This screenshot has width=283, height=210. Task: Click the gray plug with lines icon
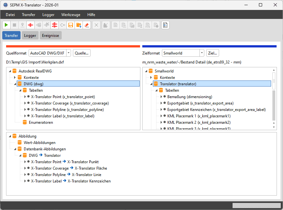tap(39, 25)
